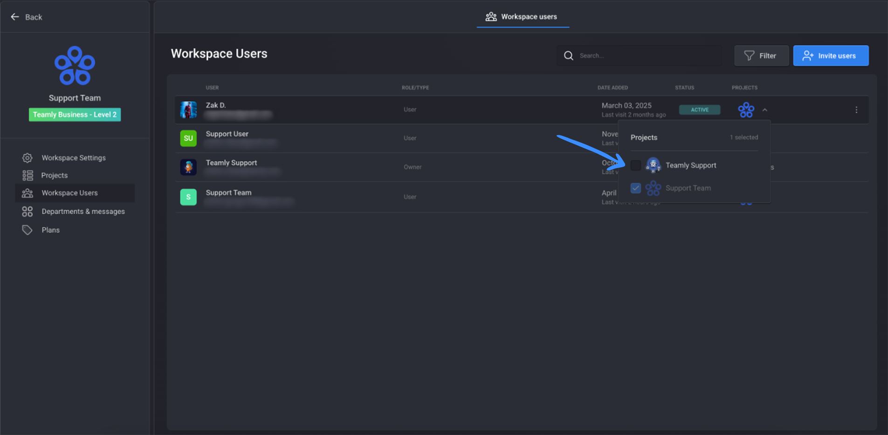Viewport: 888px width, 435px height.
Task: Click the Filter funnel icon
Action: point(749,56)
